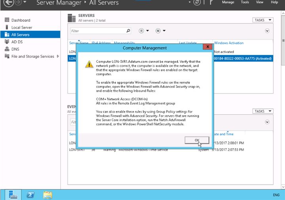This screenshot has width=285, height=200.
Task: Expand the File and Storage Services arrow
Action: (58, 56)
